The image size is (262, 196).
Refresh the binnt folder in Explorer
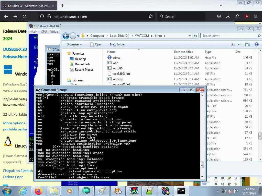tap(195, 36)
